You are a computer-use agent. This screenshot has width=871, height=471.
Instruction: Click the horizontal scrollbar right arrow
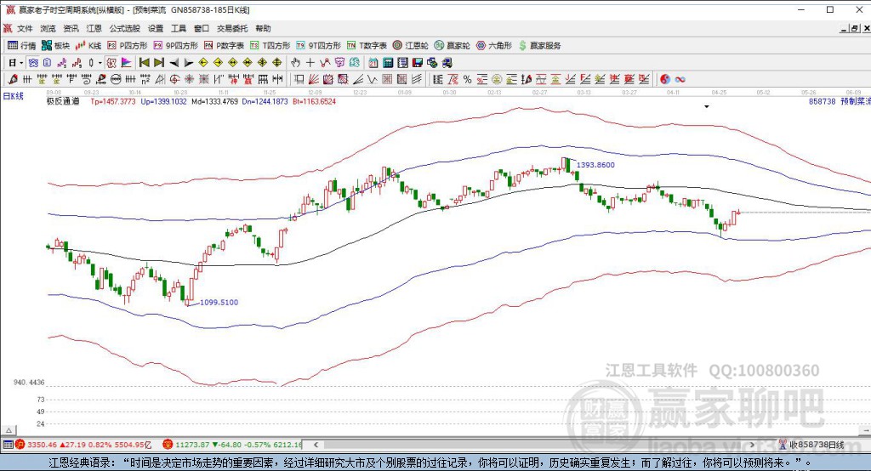752,445
